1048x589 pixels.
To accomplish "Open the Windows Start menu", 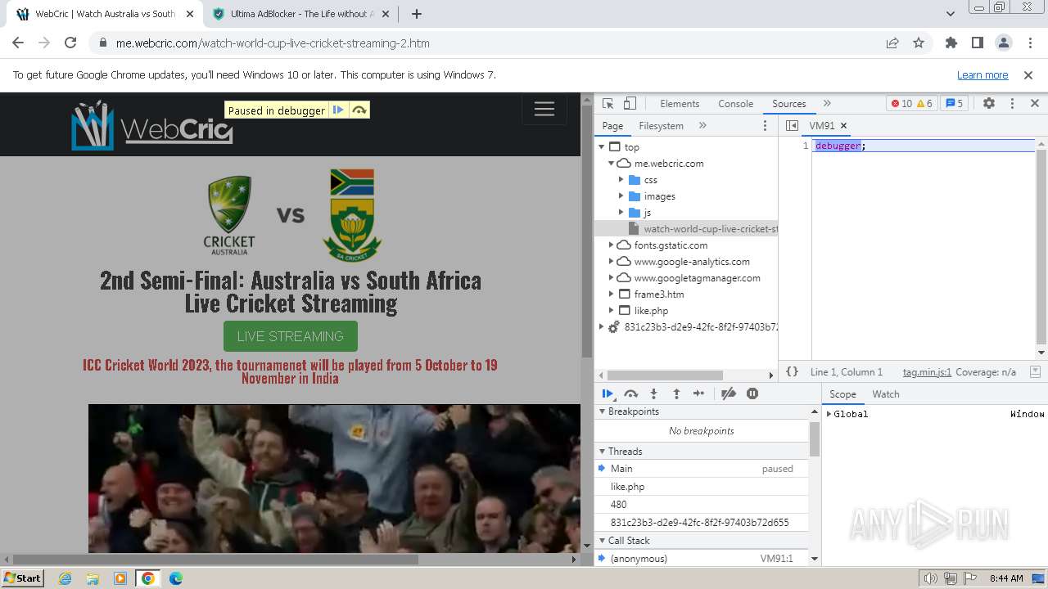I will (22, 578).
